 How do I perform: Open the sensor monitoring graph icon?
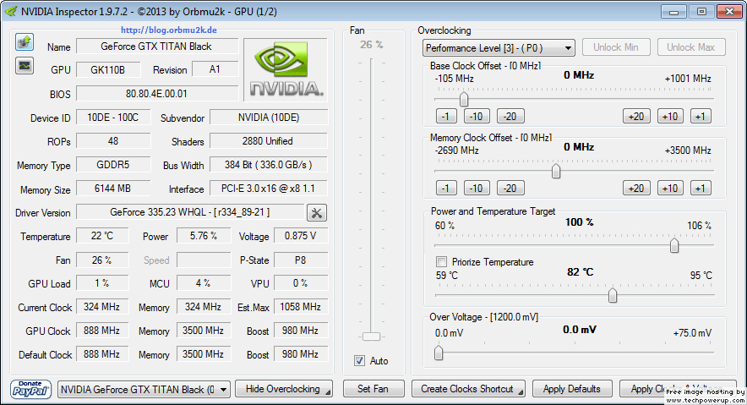[25, 65]
